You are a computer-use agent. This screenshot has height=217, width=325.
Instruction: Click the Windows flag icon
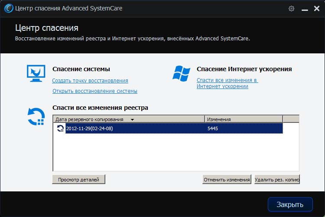pyautogui.click(x=182, y=73)
